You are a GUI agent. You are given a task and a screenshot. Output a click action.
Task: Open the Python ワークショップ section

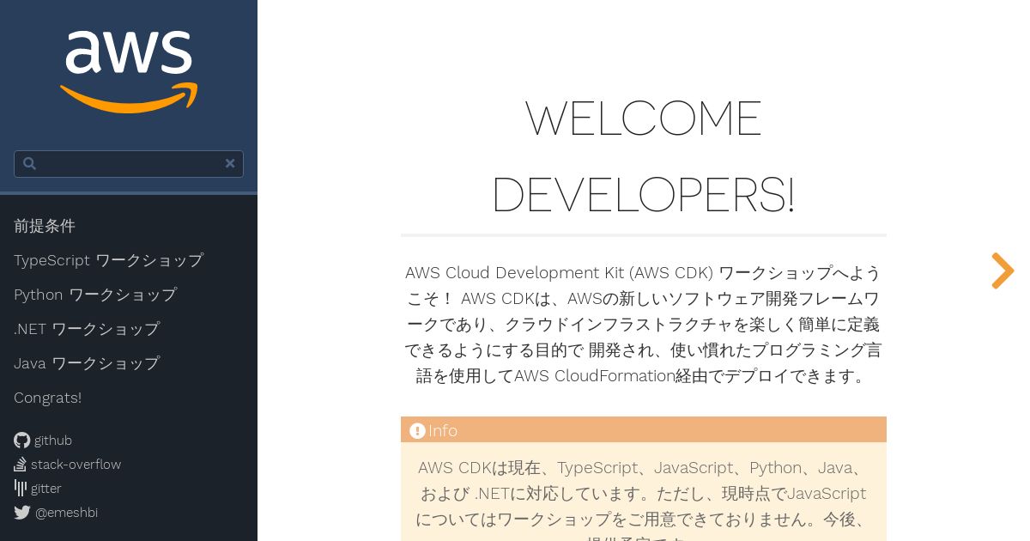click(x=95, y=295)
